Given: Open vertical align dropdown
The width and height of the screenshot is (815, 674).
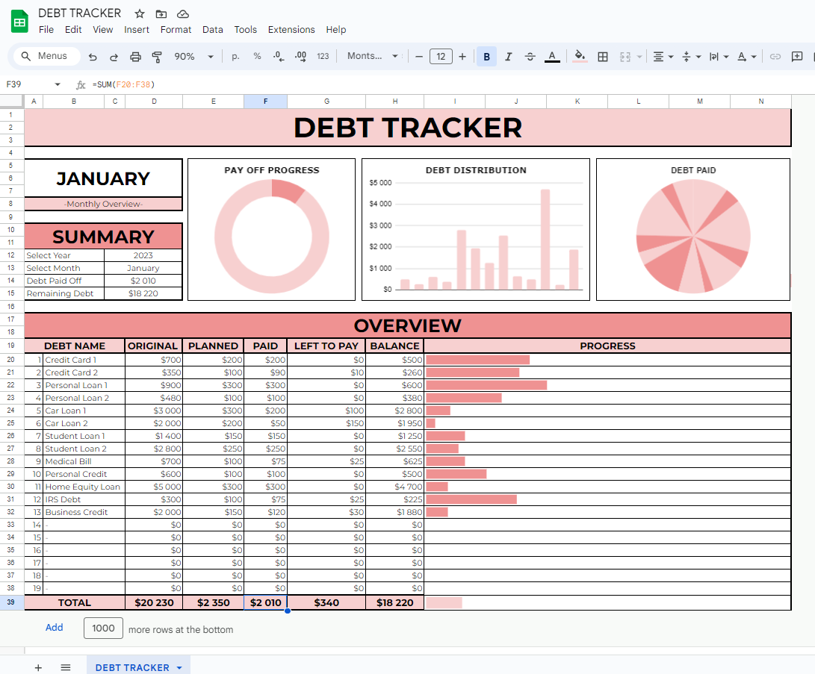Looking at the screenshot, I should point(691,57).
